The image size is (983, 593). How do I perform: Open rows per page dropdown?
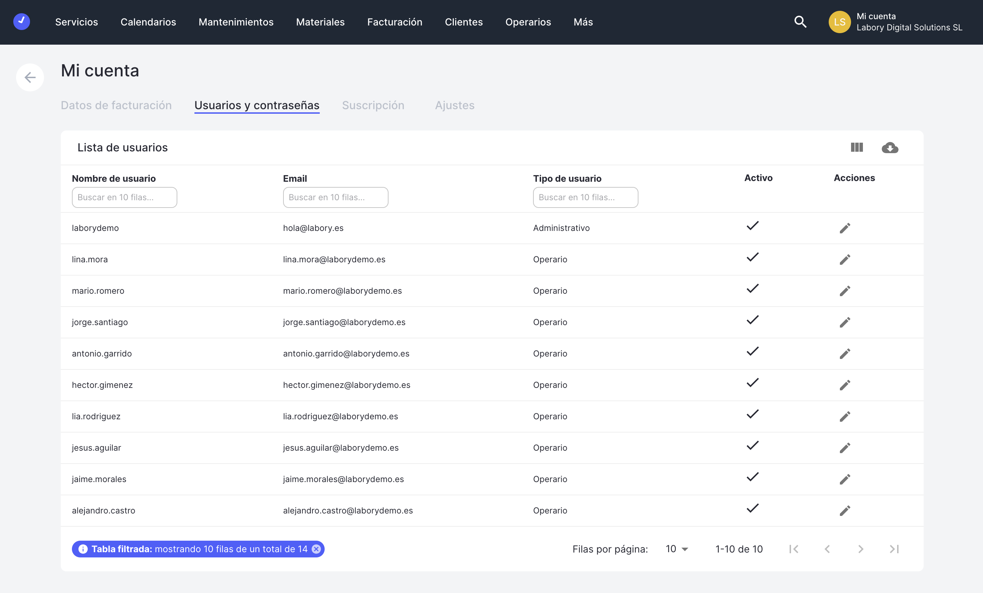pyautogui.click(x=677, y=549)
